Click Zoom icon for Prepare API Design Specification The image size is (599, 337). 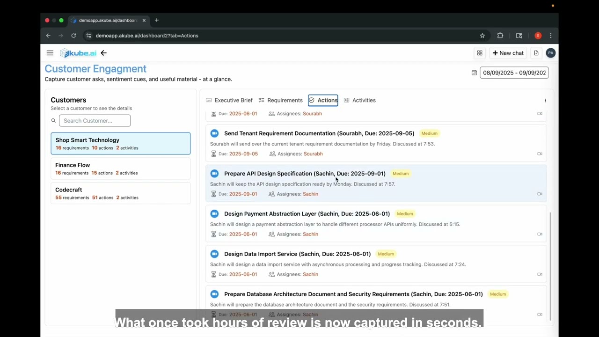[x=214, y=174]
